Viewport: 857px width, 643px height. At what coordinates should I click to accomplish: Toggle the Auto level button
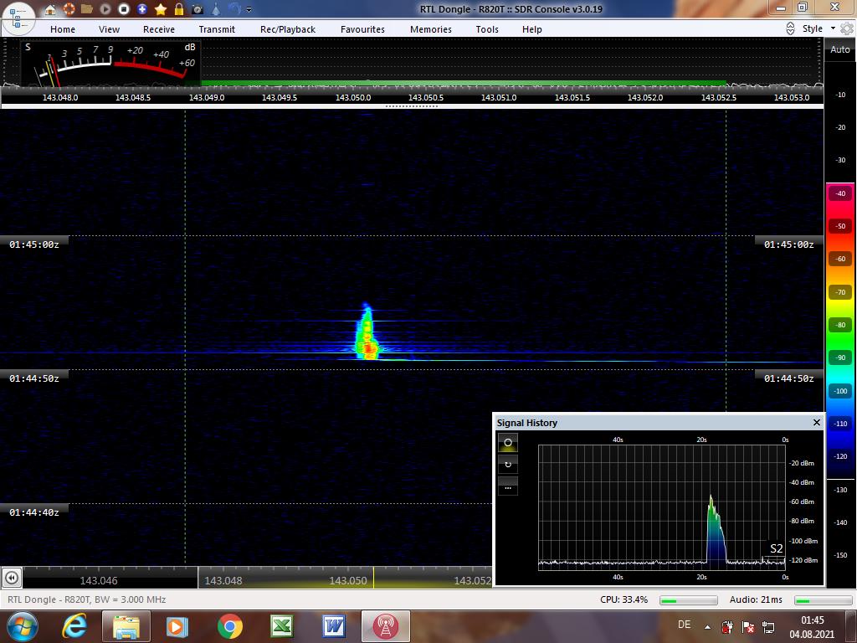840,49
